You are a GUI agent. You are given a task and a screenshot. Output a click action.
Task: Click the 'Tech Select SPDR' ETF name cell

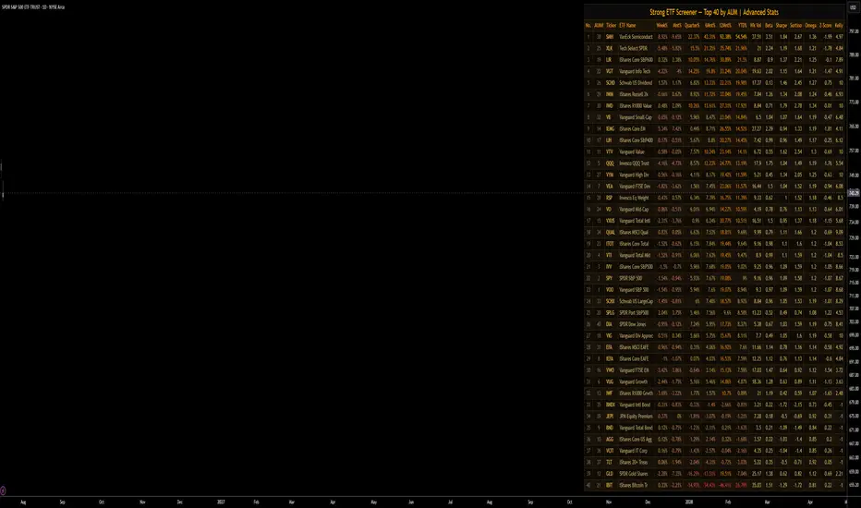(634, 48)
